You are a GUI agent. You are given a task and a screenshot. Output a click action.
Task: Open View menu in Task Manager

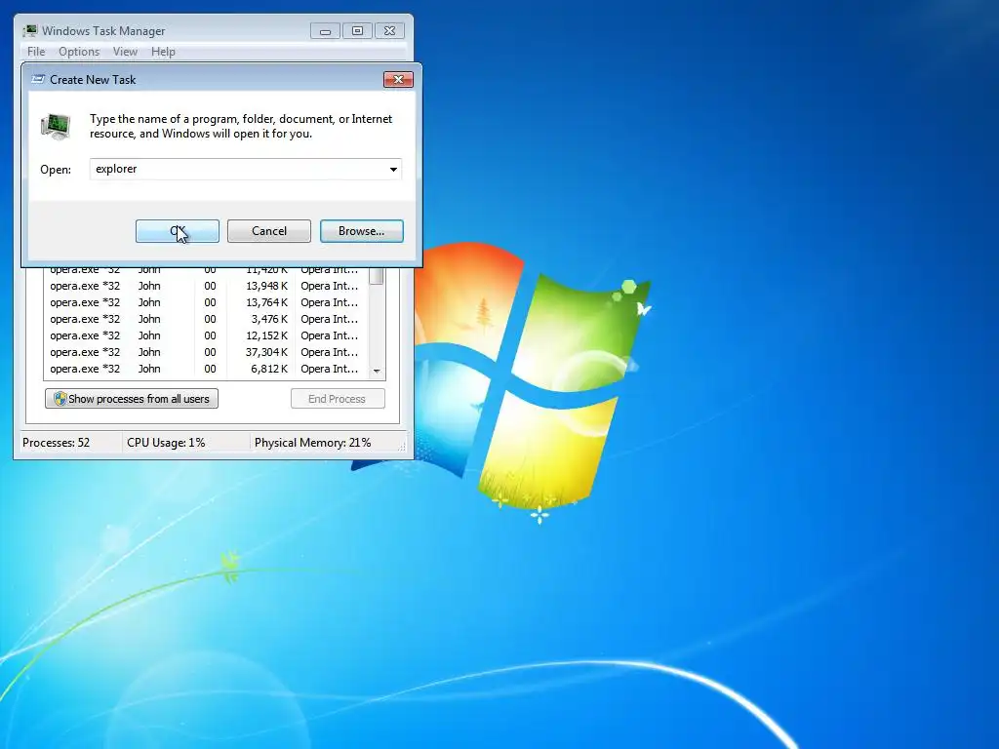[x=125, y=52]
